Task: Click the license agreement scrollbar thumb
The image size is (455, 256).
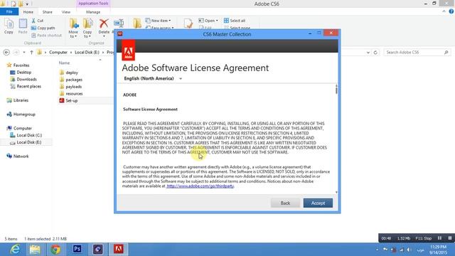Action: click(x=336, y=90)
